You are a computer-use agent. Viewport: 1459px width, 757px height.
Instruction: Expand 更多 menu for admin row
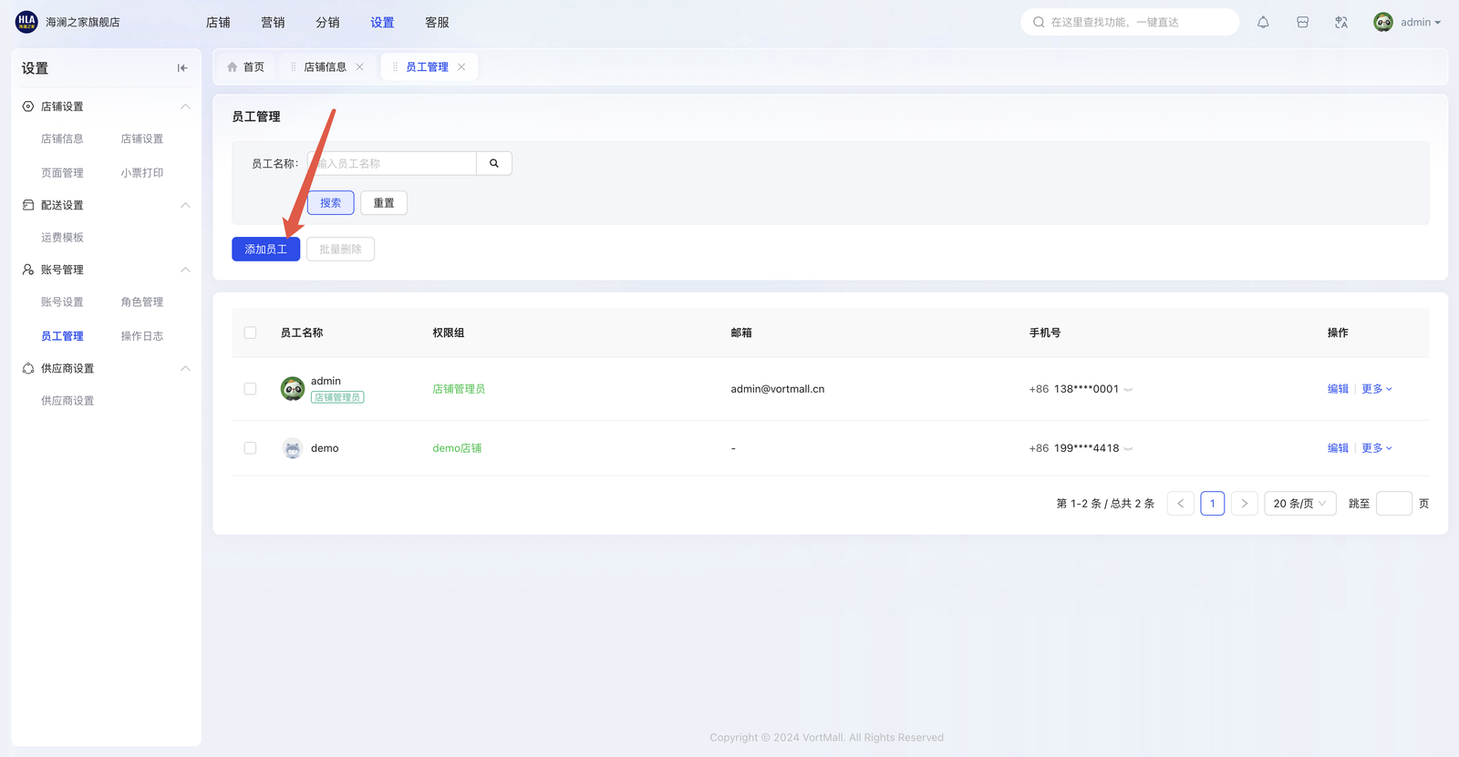tap(1376, 389)
